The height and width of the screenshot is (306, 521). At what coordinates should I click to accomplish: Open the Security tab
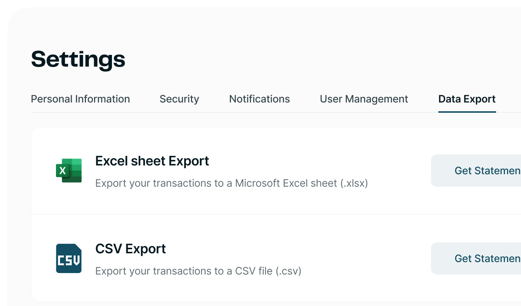[x=179, y=99]
